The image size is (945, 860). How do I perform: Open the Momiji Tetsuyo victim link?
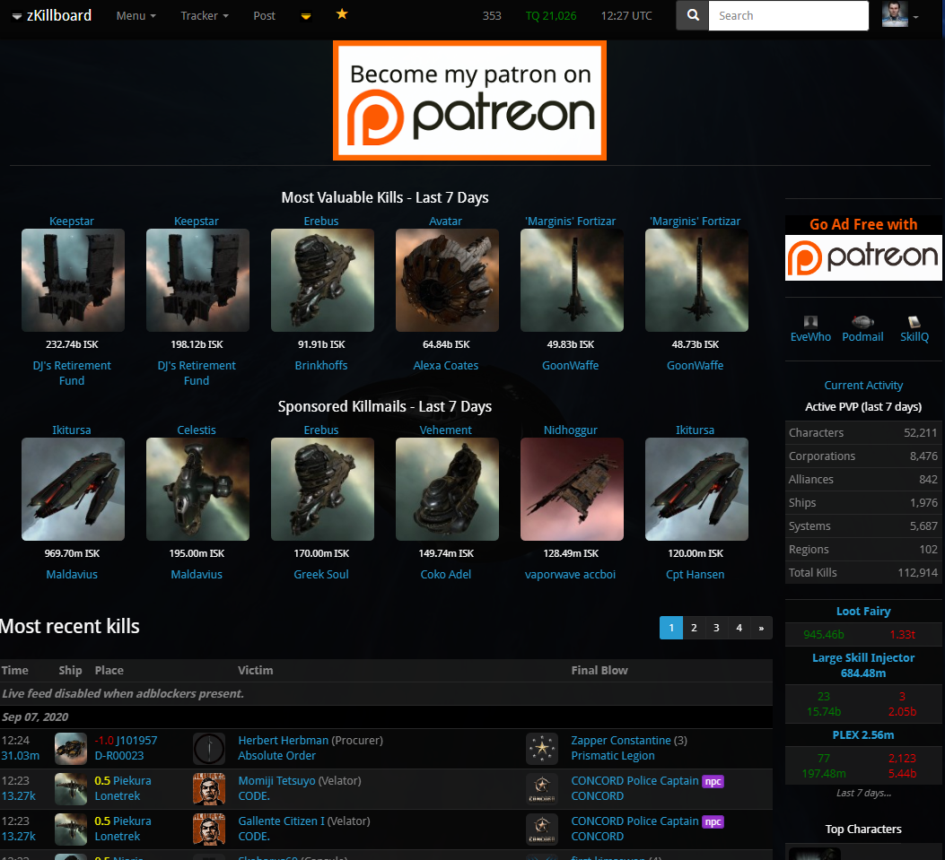(x=276, y=781)
